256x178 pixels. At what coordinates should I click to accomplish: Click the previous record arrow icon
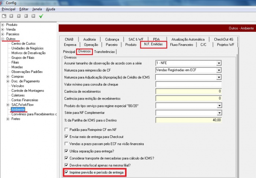(x=19, y=16)
